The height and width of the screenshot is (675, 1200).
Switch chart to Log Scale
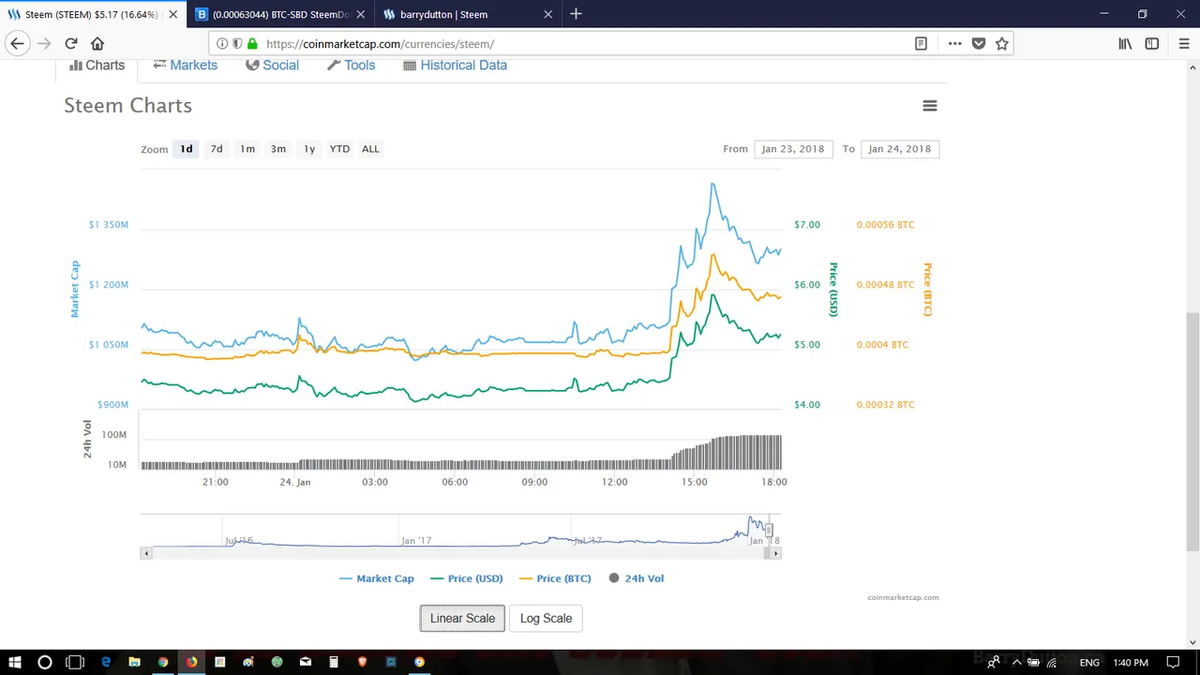[x=546, y=619]
